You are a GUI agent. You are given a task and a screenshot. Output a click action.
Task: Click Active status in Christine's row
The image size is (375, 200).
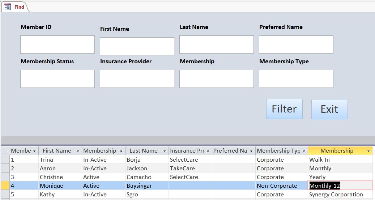[103, 177]
